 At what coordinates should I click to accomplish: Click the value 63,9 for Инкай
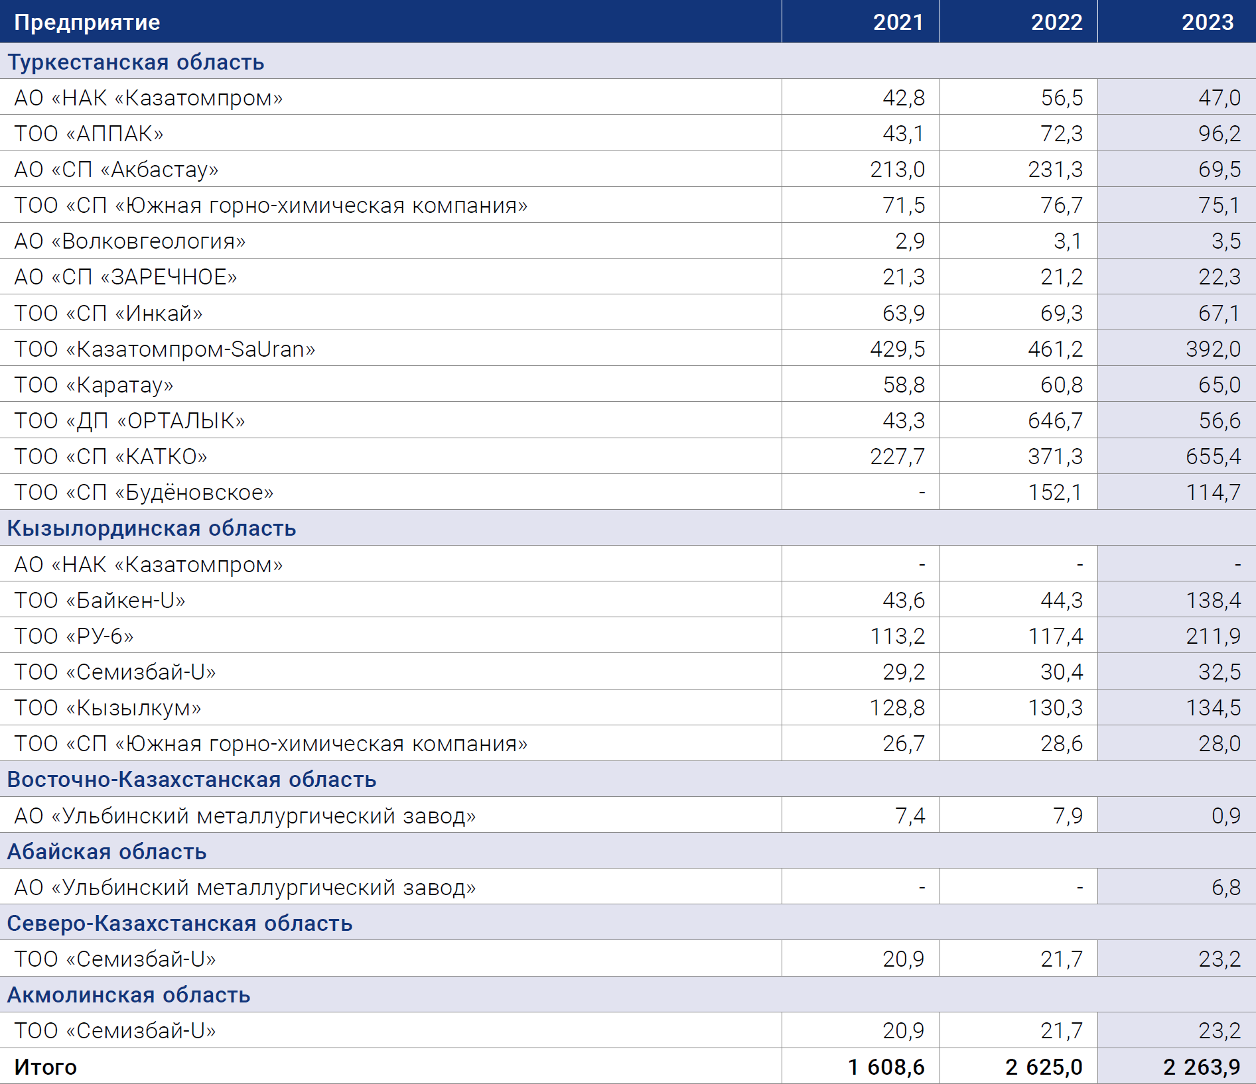tap(904, 313)
